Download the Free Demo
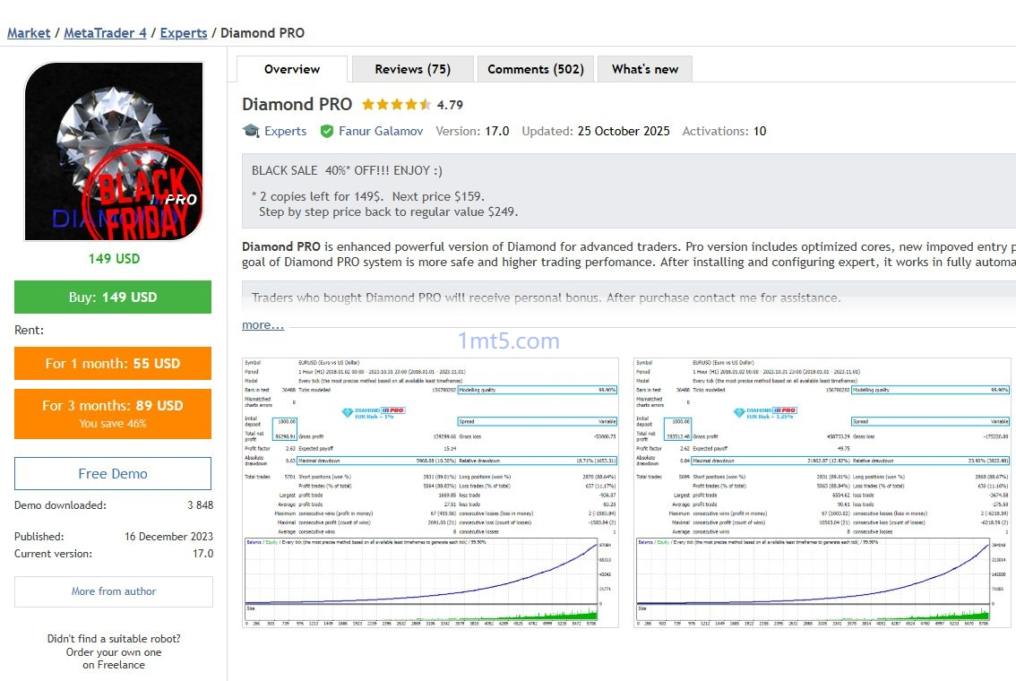 (x=113, y=473)
